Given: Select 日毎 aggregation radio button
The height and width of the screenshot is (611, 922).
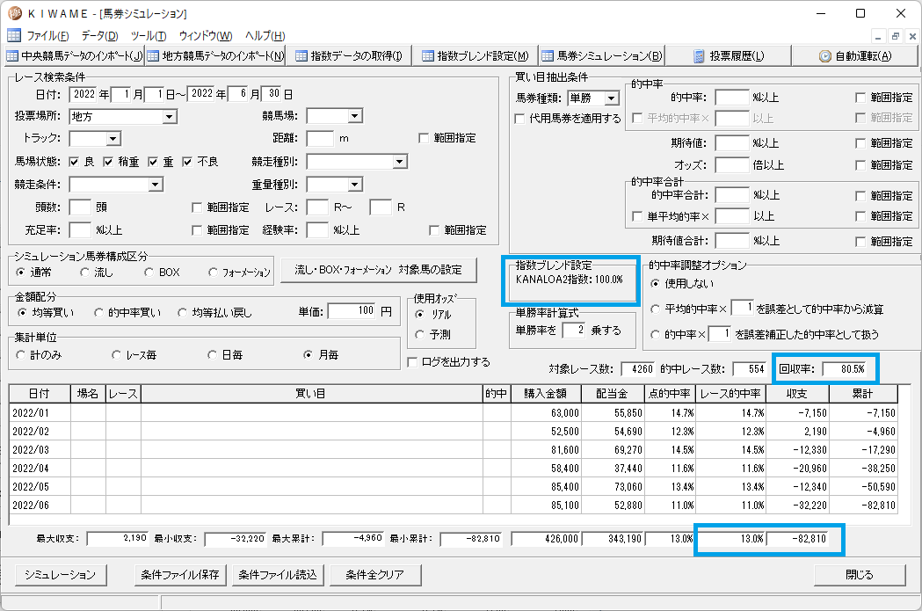Looking at the screenshot, I should tap(213, 355).
